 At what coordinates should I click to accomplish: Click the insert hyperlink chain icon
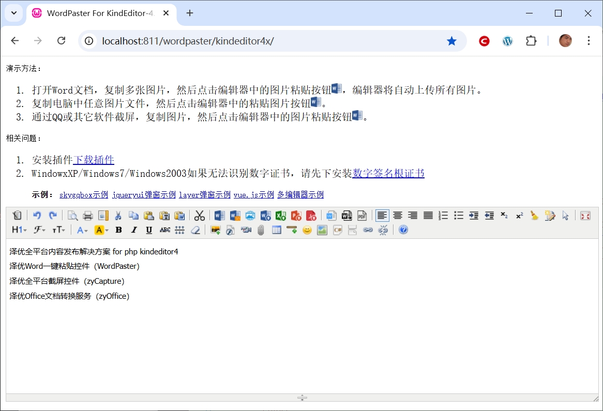368,230
